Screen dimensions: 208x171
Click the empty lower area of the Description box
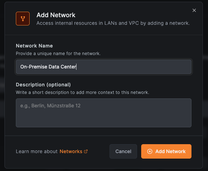tap(103, 120)
